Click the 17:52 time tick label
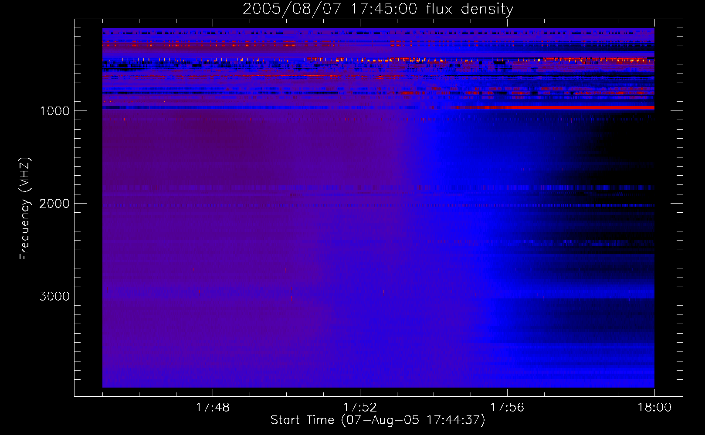This screenshot has height=435, width=705. coord(360,408)
